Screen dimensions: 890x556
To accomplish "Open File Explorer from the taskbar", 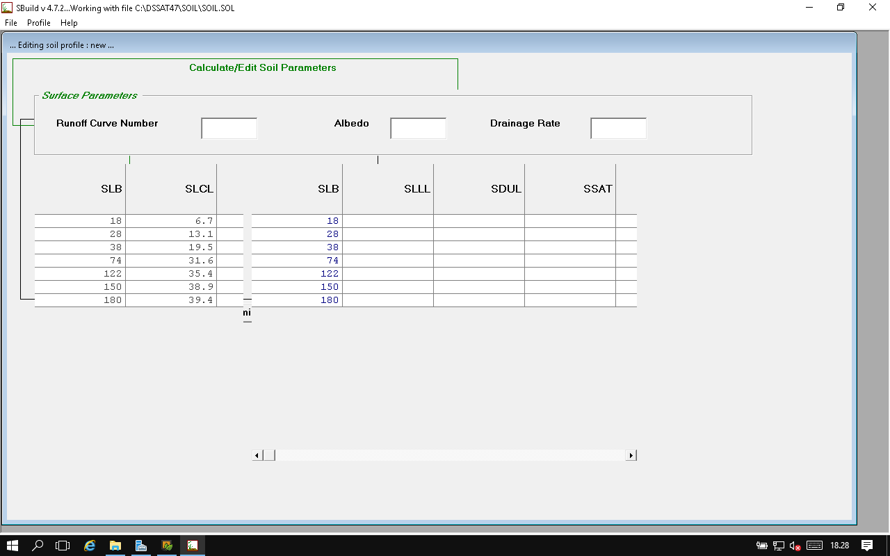I will click(x=115, y=546).
